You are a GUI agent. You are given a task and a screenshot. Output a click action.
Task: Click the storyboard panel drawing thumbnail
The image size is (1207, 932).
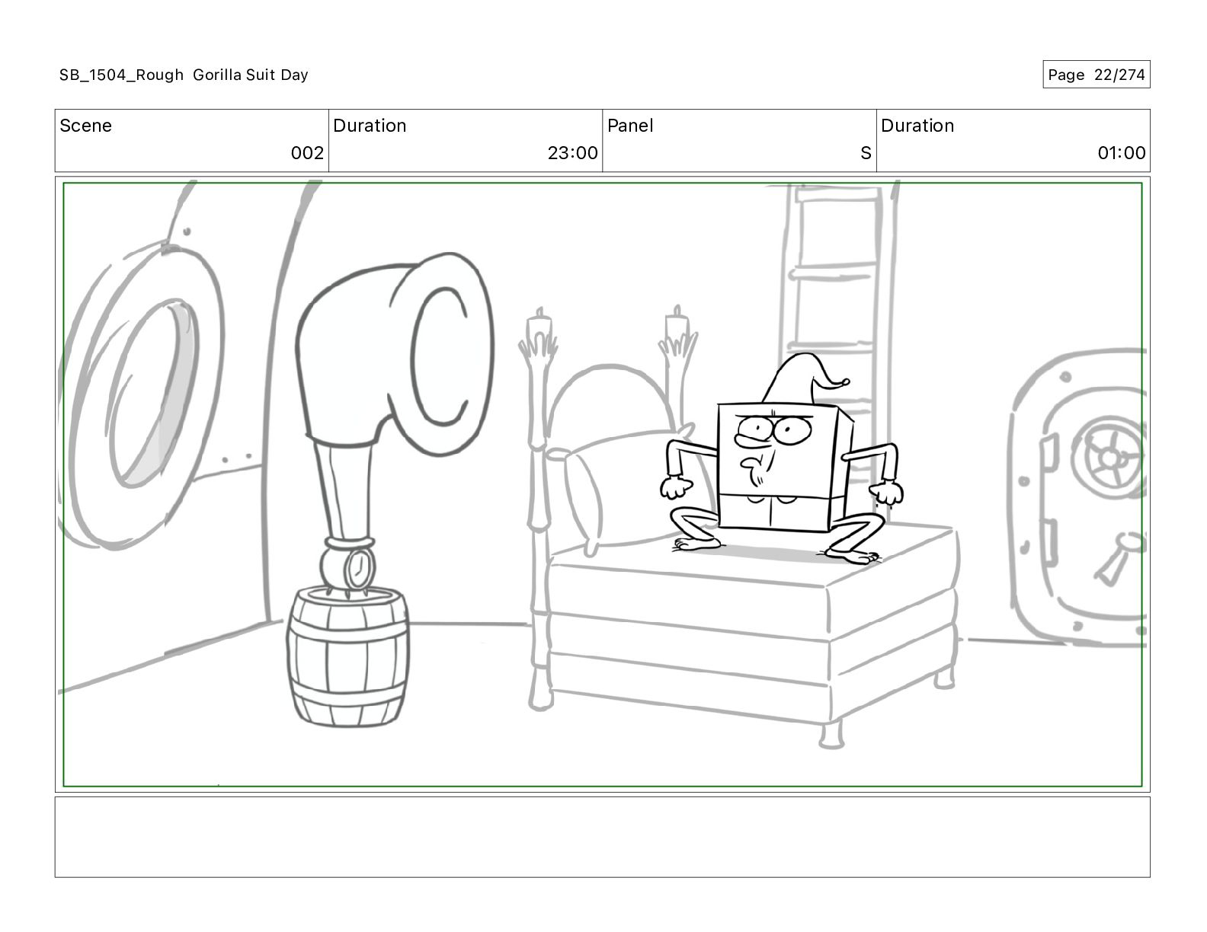pos(602,484)
